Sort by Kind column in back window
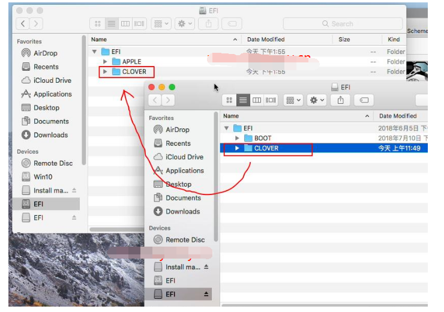Screen dimensions: 444x312 coord(394,40)
